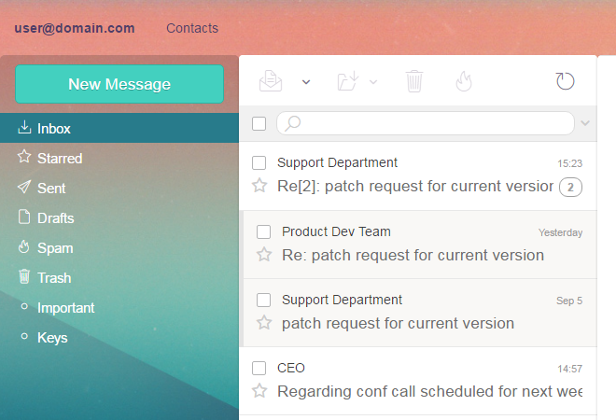Star the Product Dev Team message
This screenshot has width=616, height=420.
coord(264,255)
